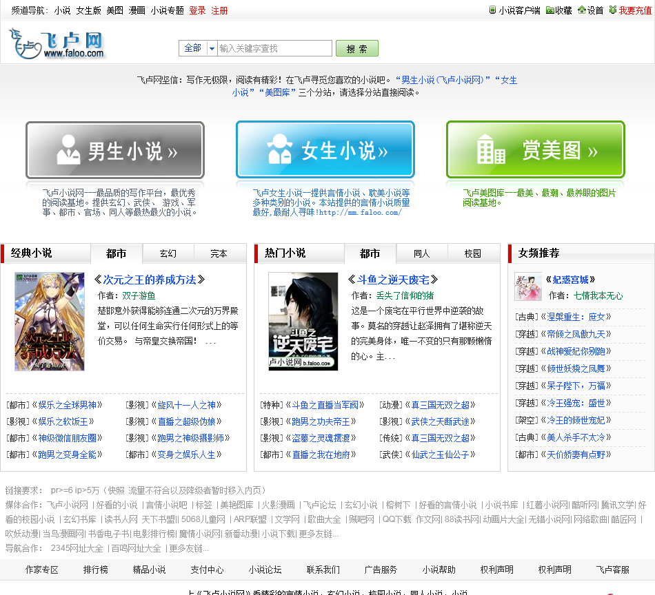The height and width of the screenshot is (595, 655).
Task: Click the 美图库 link in intro text
Action: pos(277,93)
